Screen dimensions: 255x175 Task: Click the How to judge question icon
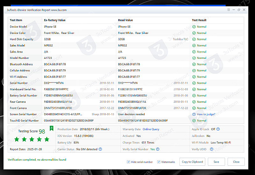[x=194, y=114]
